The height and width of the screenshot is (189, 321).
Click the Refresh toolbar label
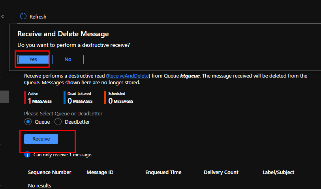(x=38, y=17)
